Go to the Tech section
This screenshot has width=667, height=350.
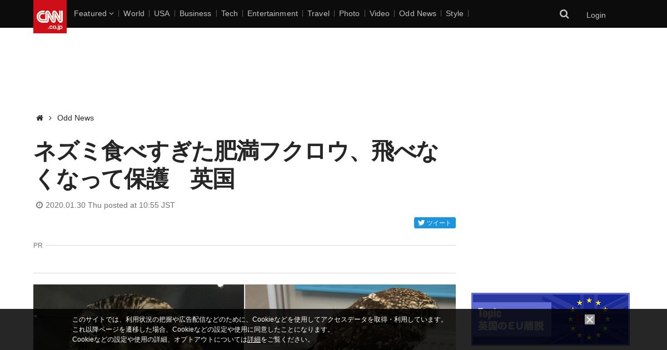(230, 13)
